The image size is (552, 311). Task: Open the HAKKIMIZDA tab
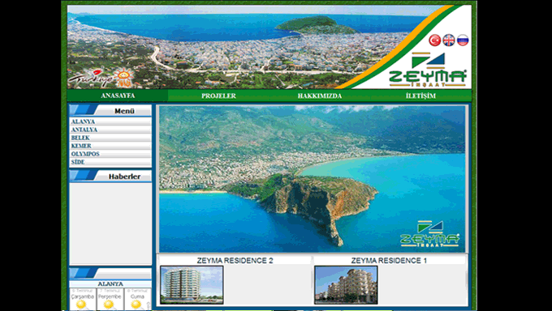[320, 96]
